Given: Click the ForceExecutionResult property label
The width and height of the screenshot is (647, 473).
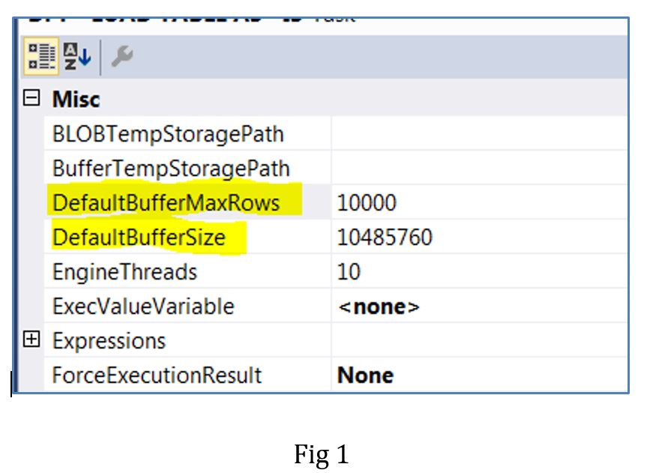Looking at the screenshot, I should (157, 374).
